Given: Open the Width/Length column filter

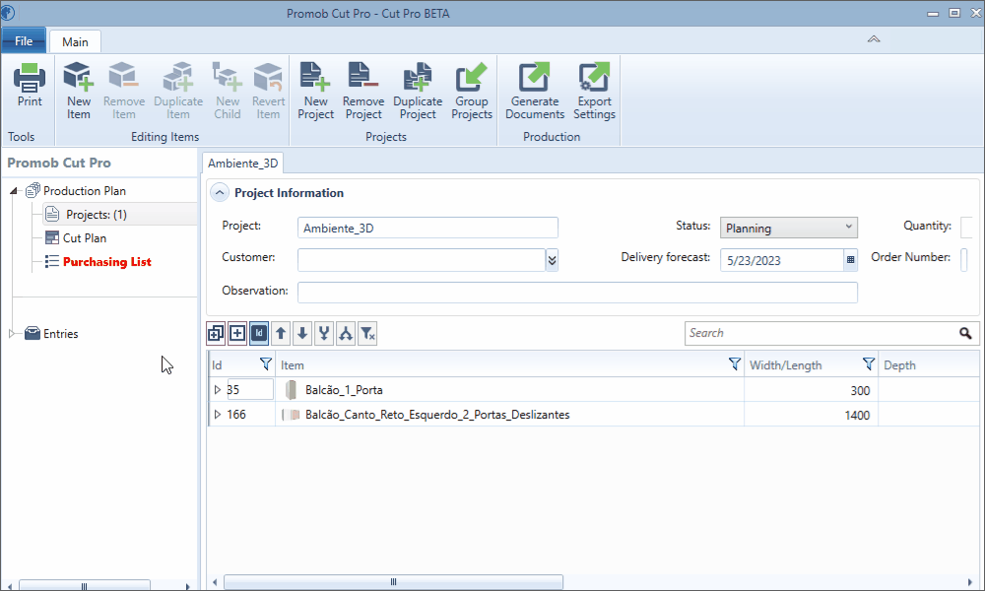Looking at the screenshot, I should coord(868,363).
